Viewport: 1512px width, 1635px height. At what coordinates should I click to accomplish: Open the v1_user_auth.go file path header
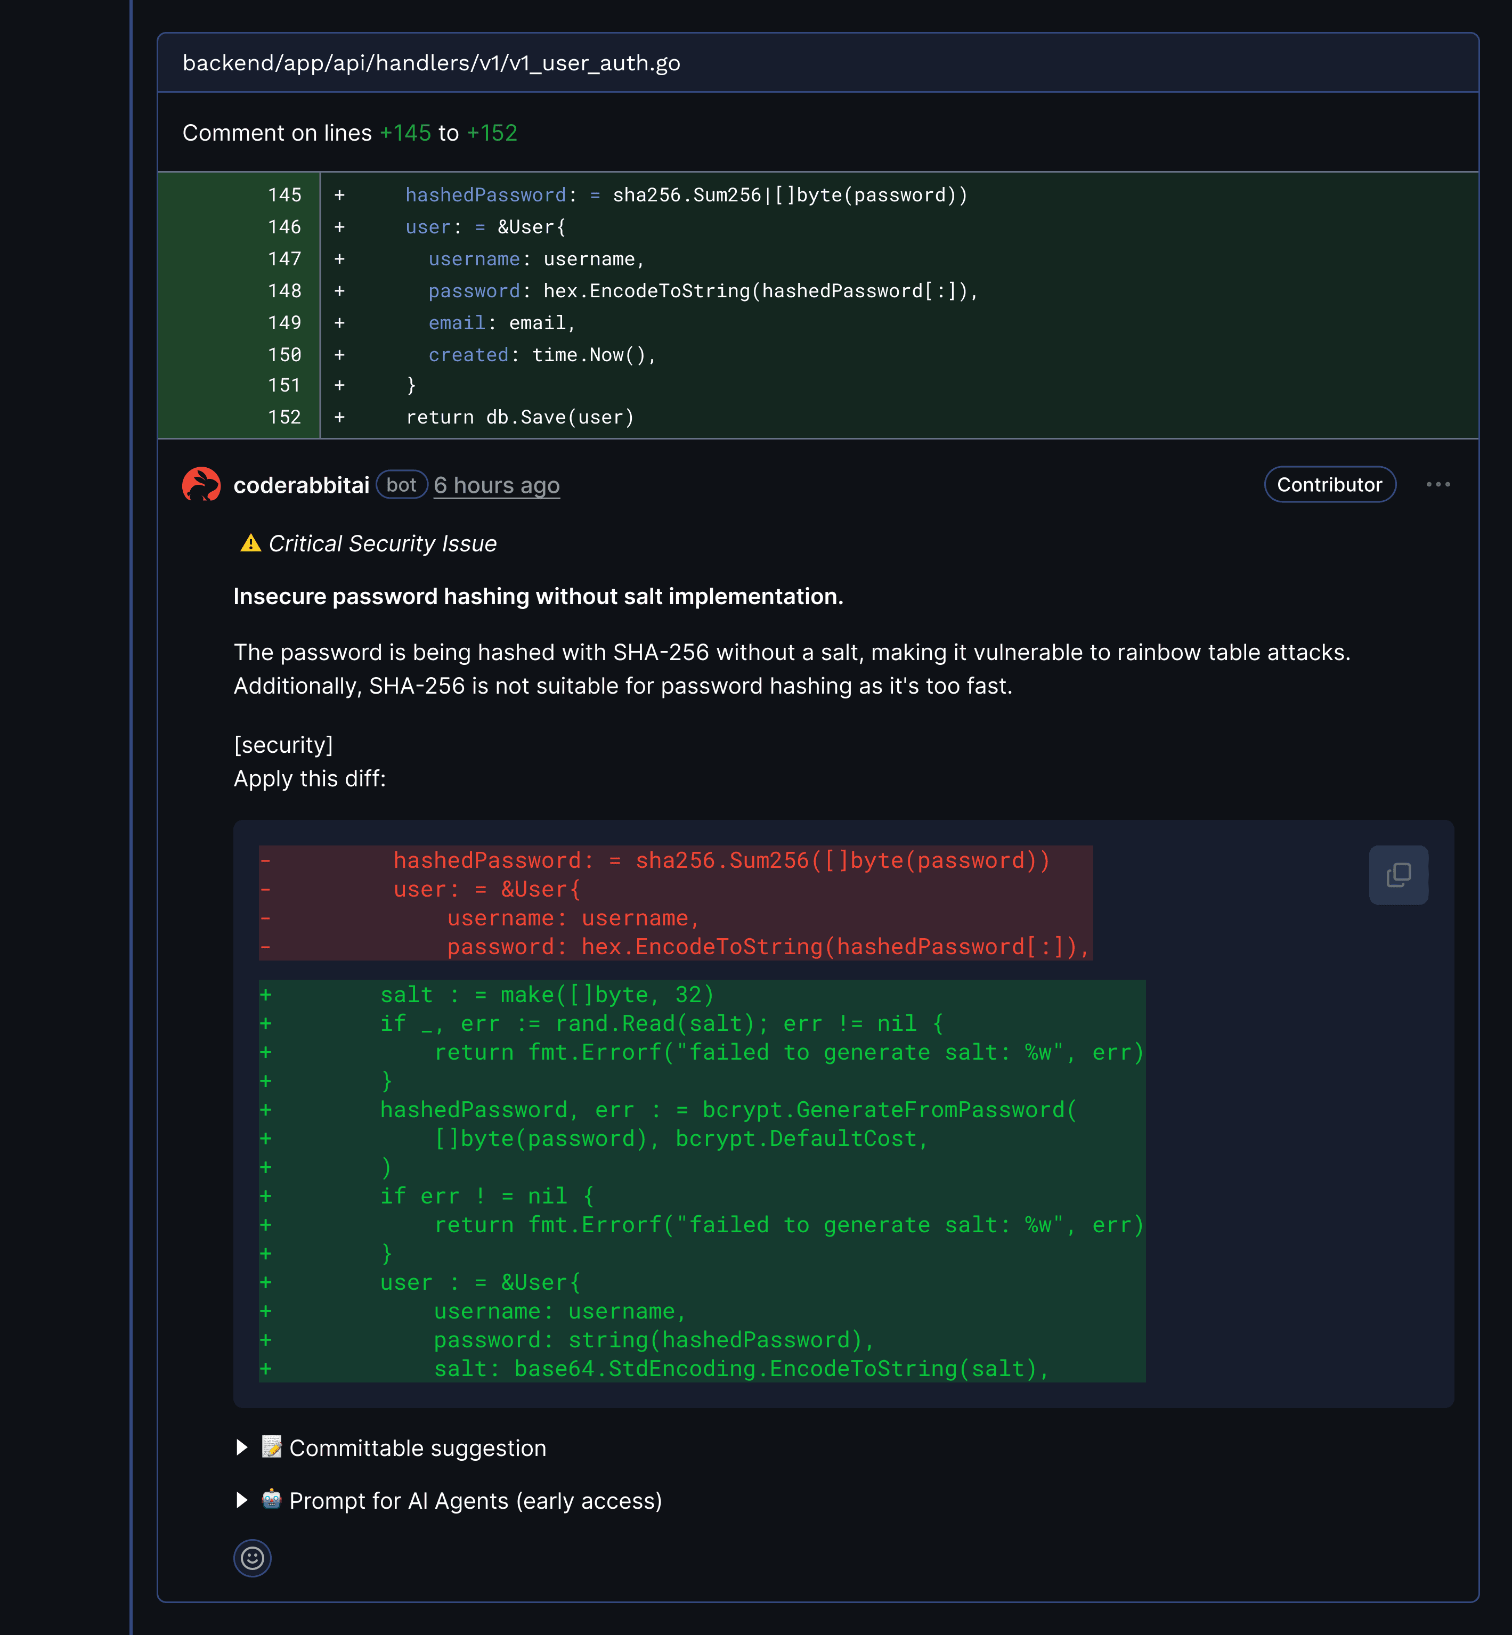pyautogui.click(x=431, y=63)
